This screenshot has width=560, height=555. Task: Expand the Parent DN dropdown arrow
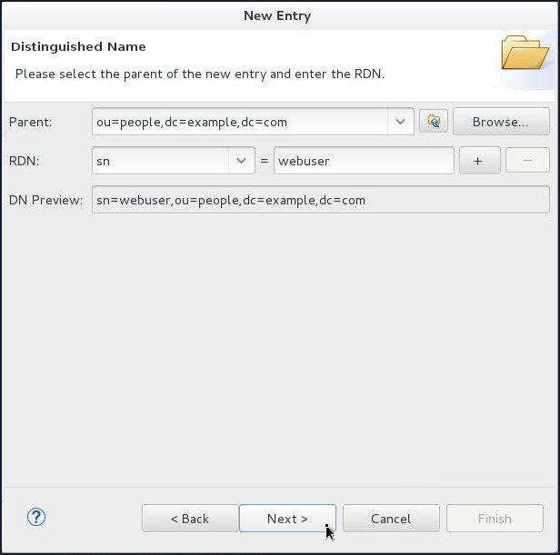pos(400,122)
